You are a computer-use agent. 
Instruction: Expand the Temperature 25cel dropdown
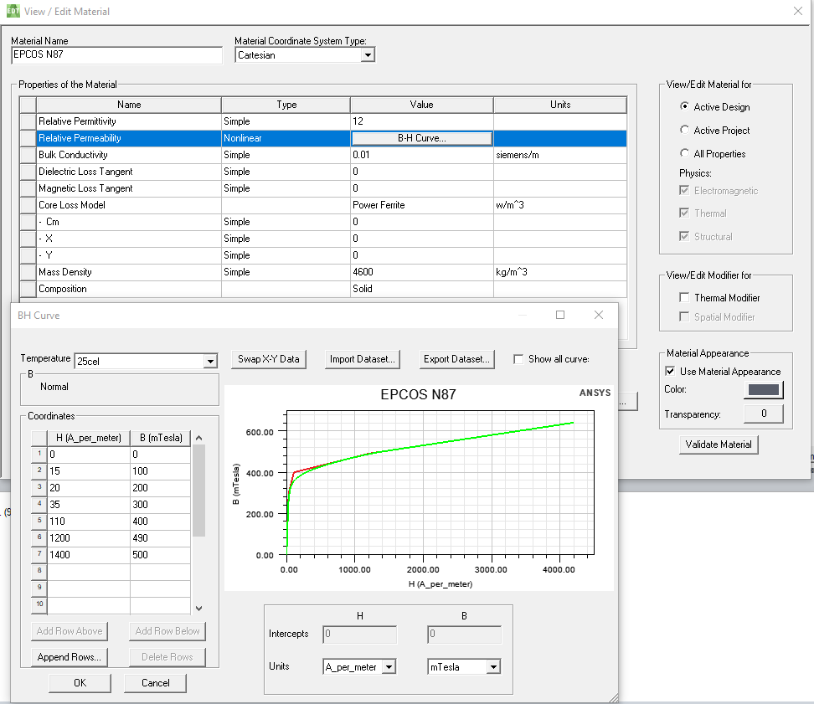pos(210,362)
